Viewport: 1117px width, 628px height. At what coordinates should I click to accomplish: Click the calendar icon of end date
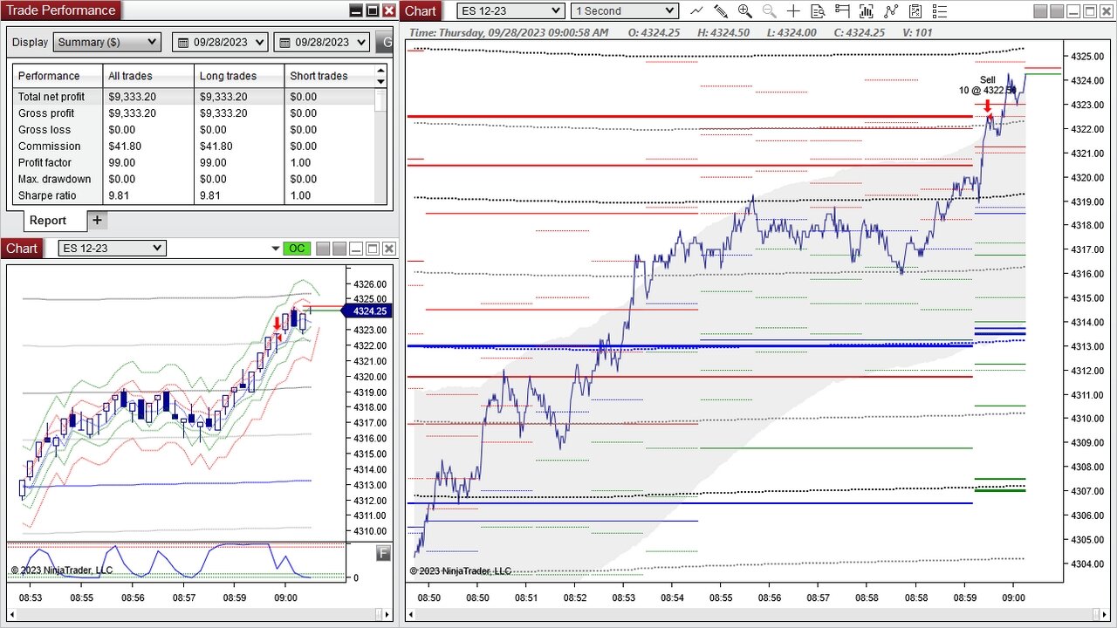coord(284,42)
